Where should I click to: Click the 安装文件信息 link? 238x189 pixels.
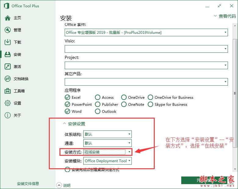(x=28, y=184)
